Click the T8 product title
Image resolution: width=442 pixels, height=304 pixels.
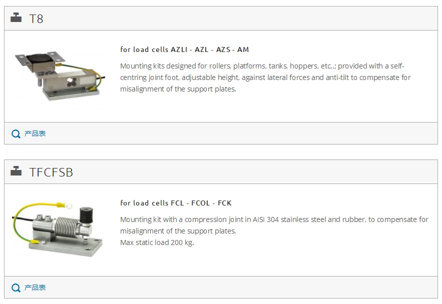pos(37,19)
